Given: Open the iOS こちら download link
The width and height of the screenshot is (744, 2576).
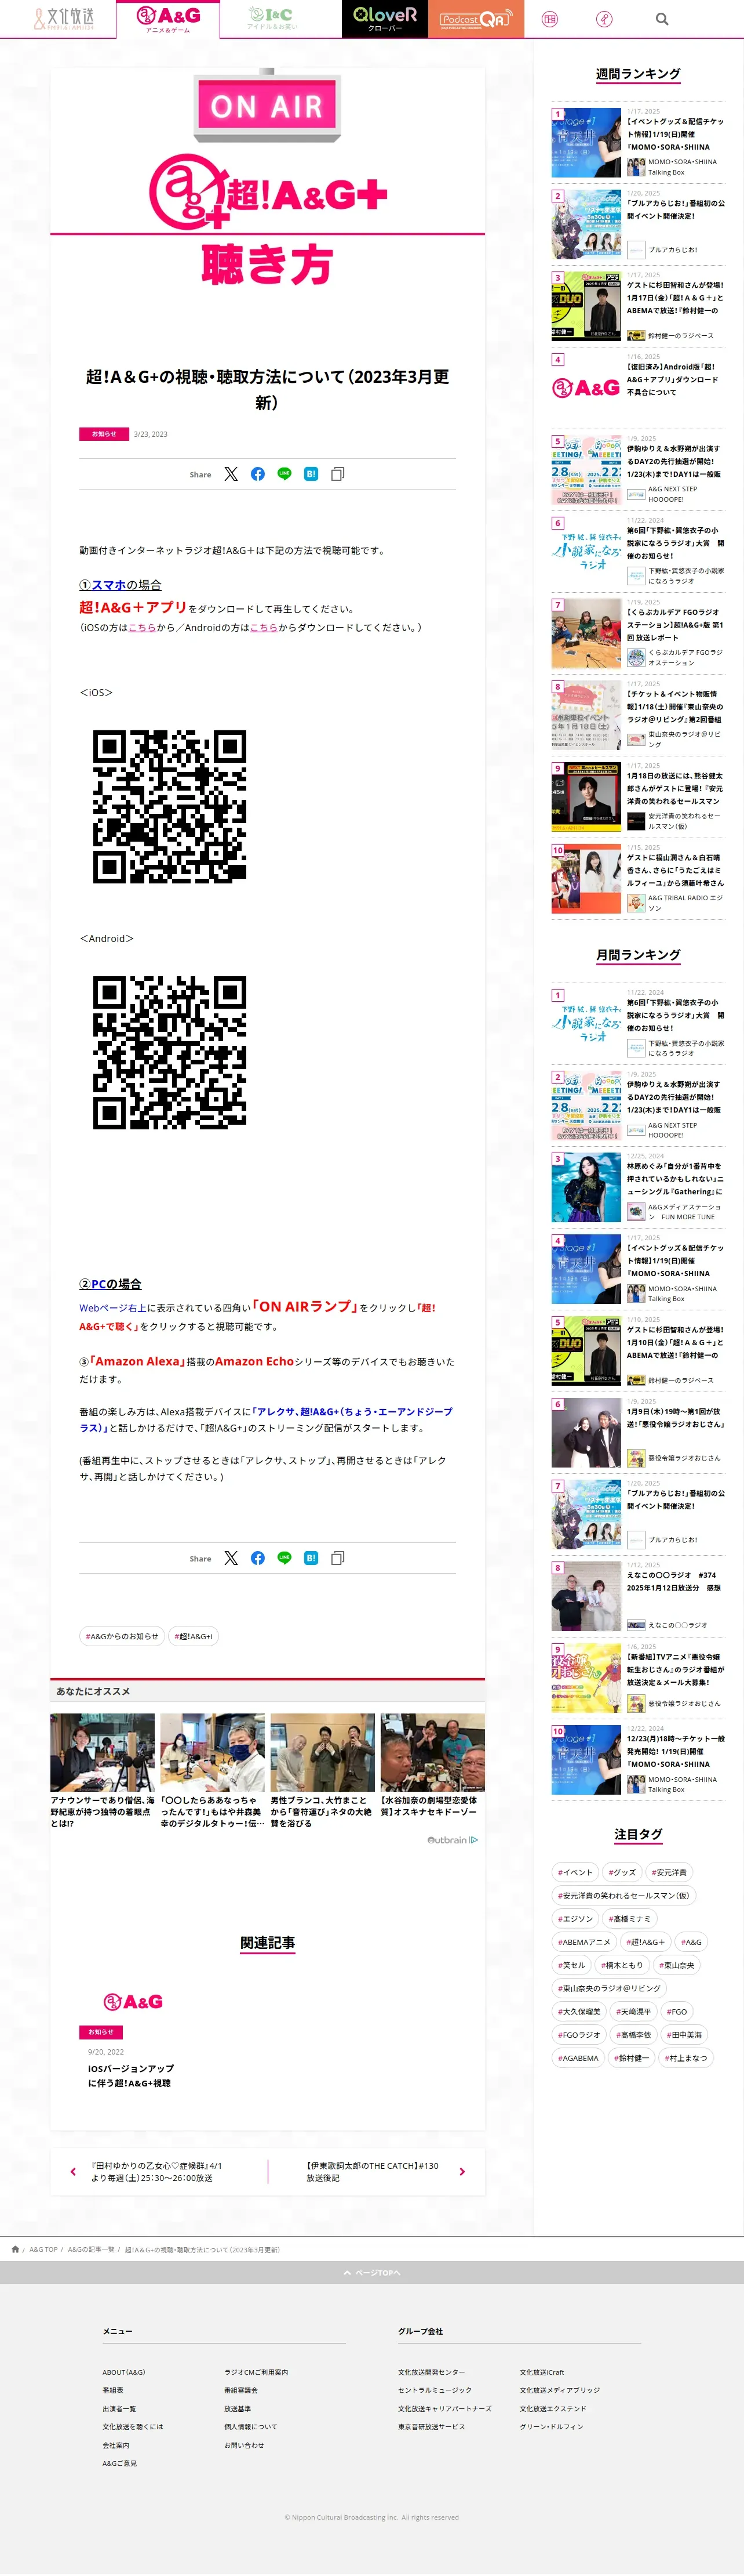Looking at the screenshot, I should point(142,627).
